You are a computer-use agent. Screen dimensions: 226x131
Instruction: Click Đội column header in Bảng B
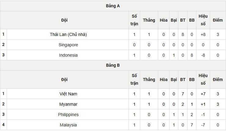point(64,80)
